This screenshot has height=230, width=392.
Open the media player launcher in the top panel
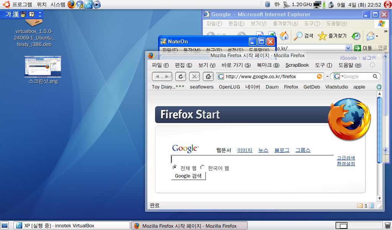97,4
